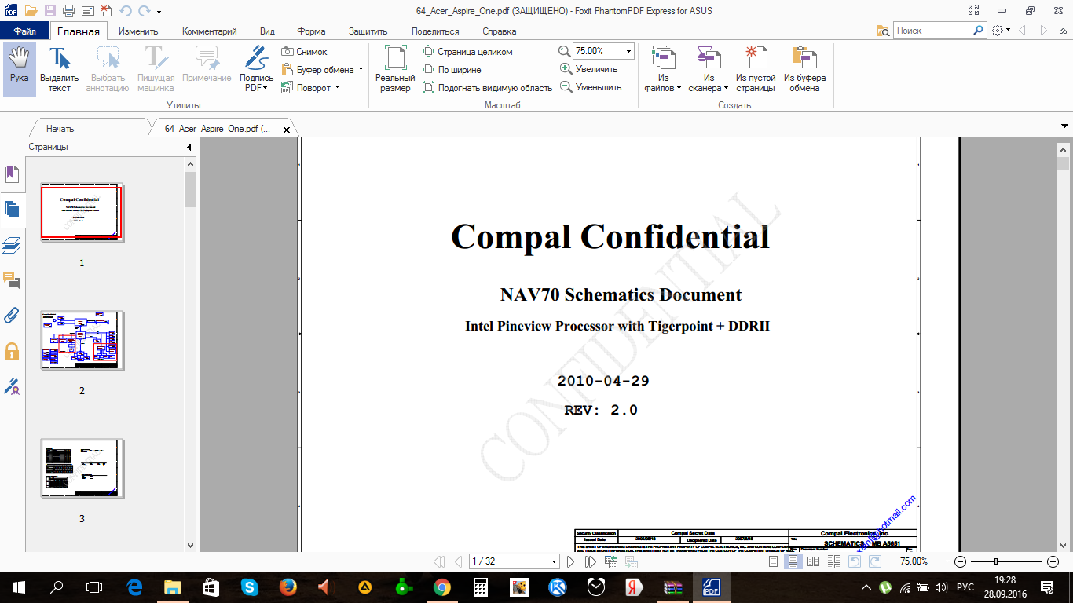Select the Рука hand tool

[x=20, y=69]
